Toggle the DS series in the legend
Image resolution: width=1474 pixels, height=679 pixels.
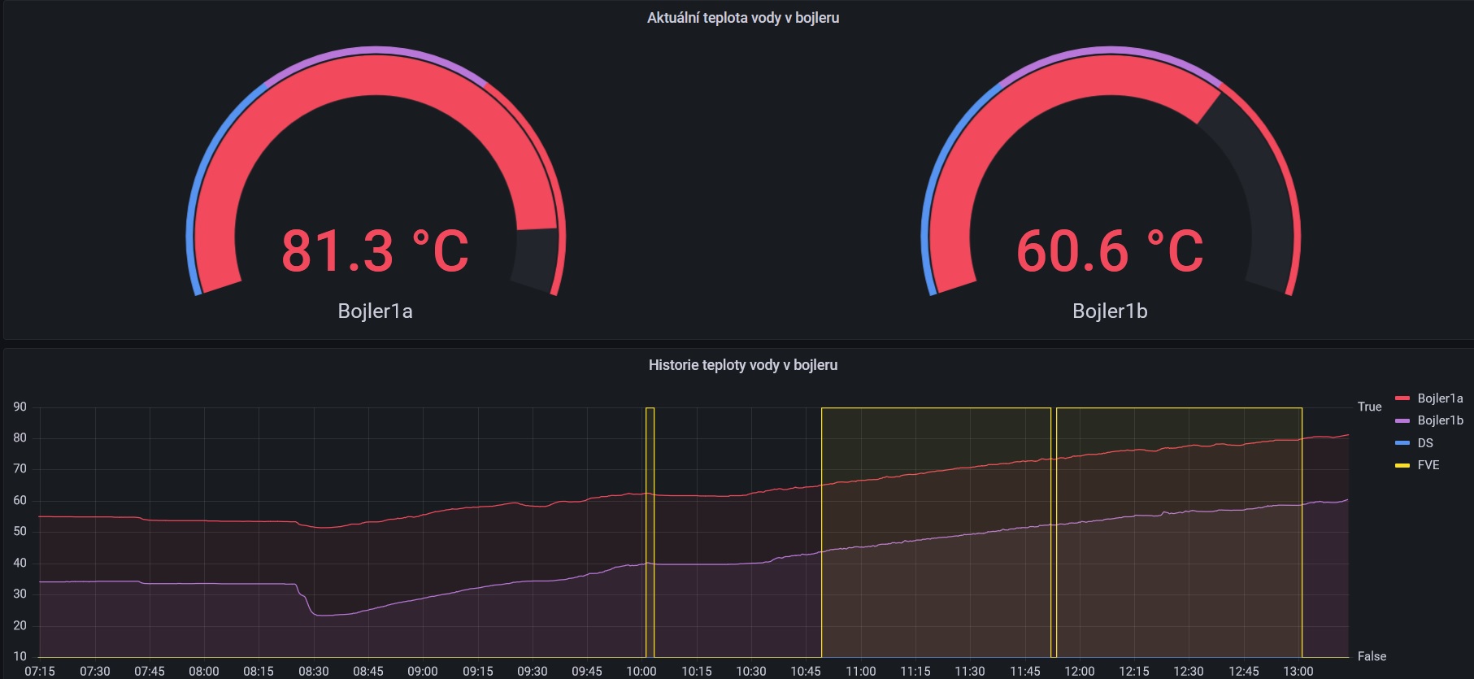(x=1425, y=443)
